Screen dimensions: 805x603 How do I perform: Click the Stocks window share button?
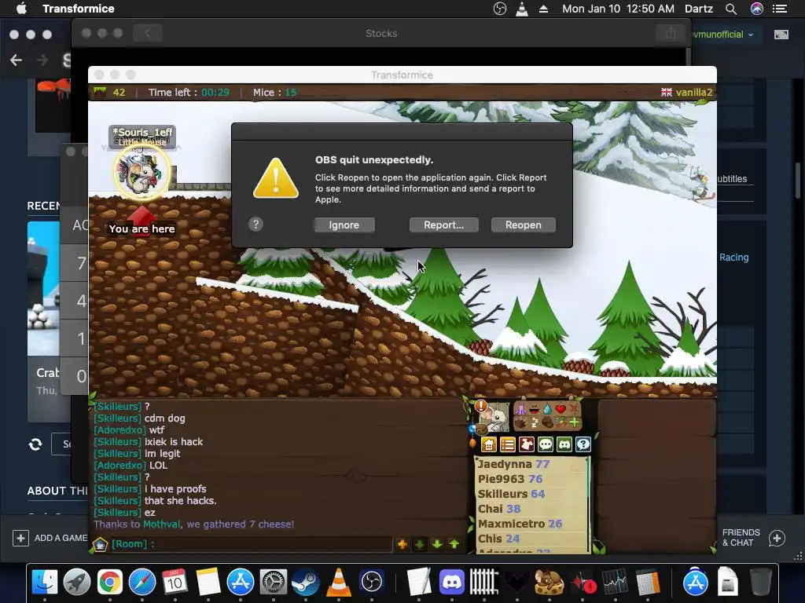coord(671,33)
